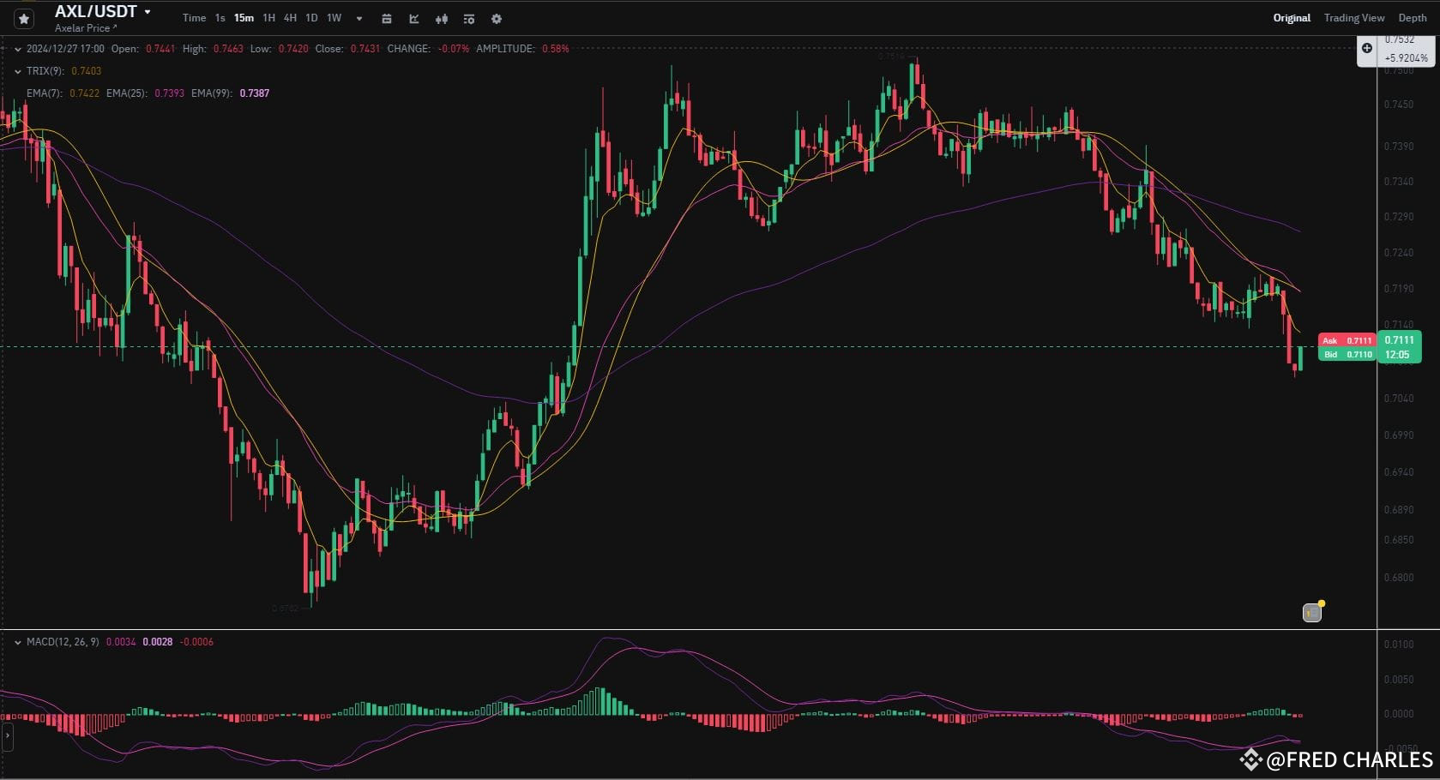Open chart settings gear icon
This screenshot has width=1440, height=780.
click(x=497, y=19)
